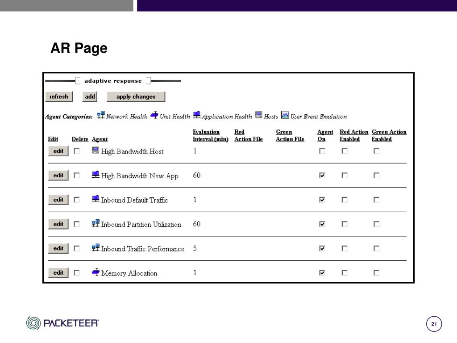
Task: Check Delete for Inbound Traffic Performance
Action: click(x=77, y=248)
